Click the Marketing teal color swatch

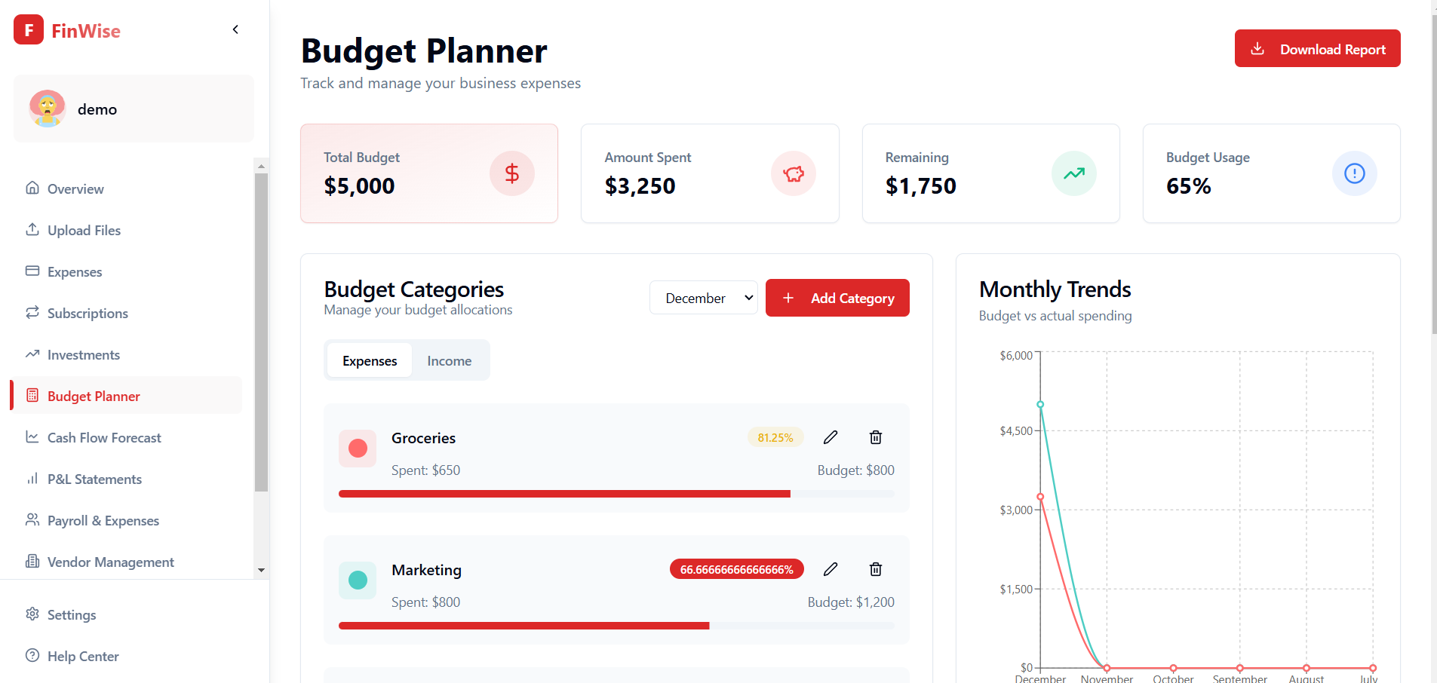tap(358, 580)
